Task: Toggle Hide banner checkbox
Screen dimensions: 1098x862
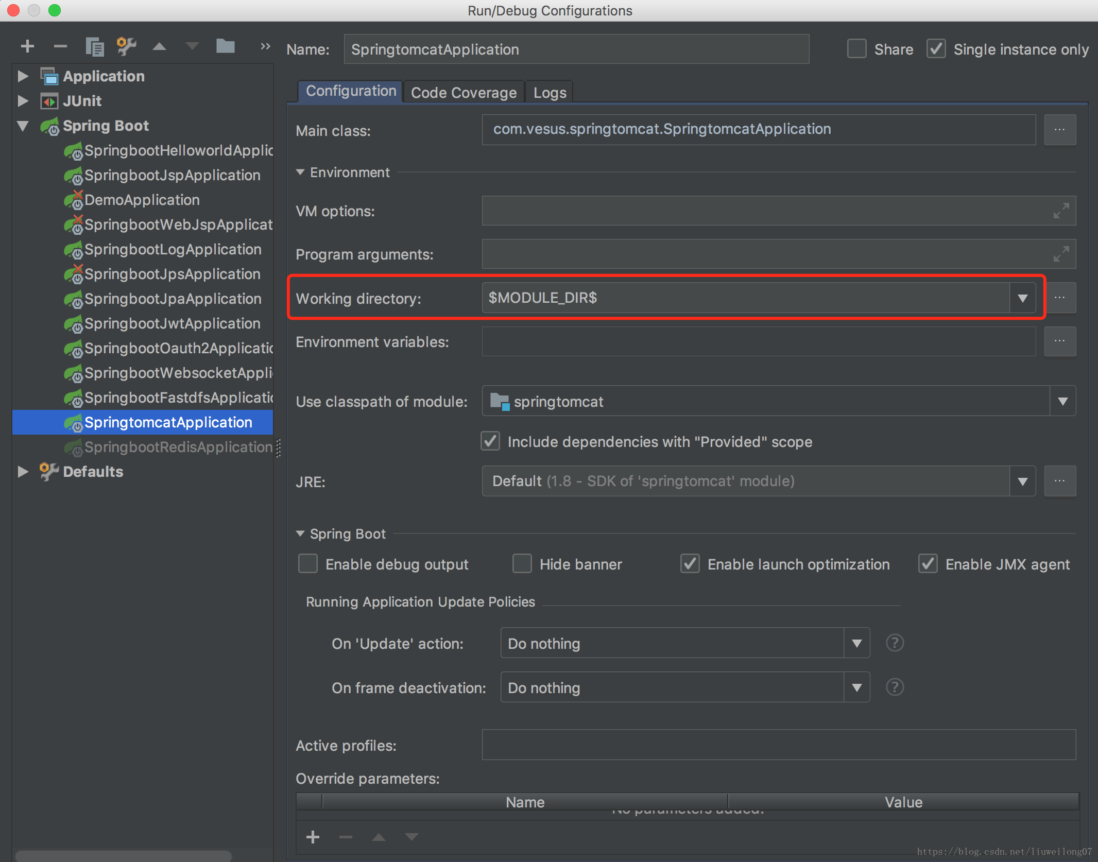Action: [x=522, y=564]
